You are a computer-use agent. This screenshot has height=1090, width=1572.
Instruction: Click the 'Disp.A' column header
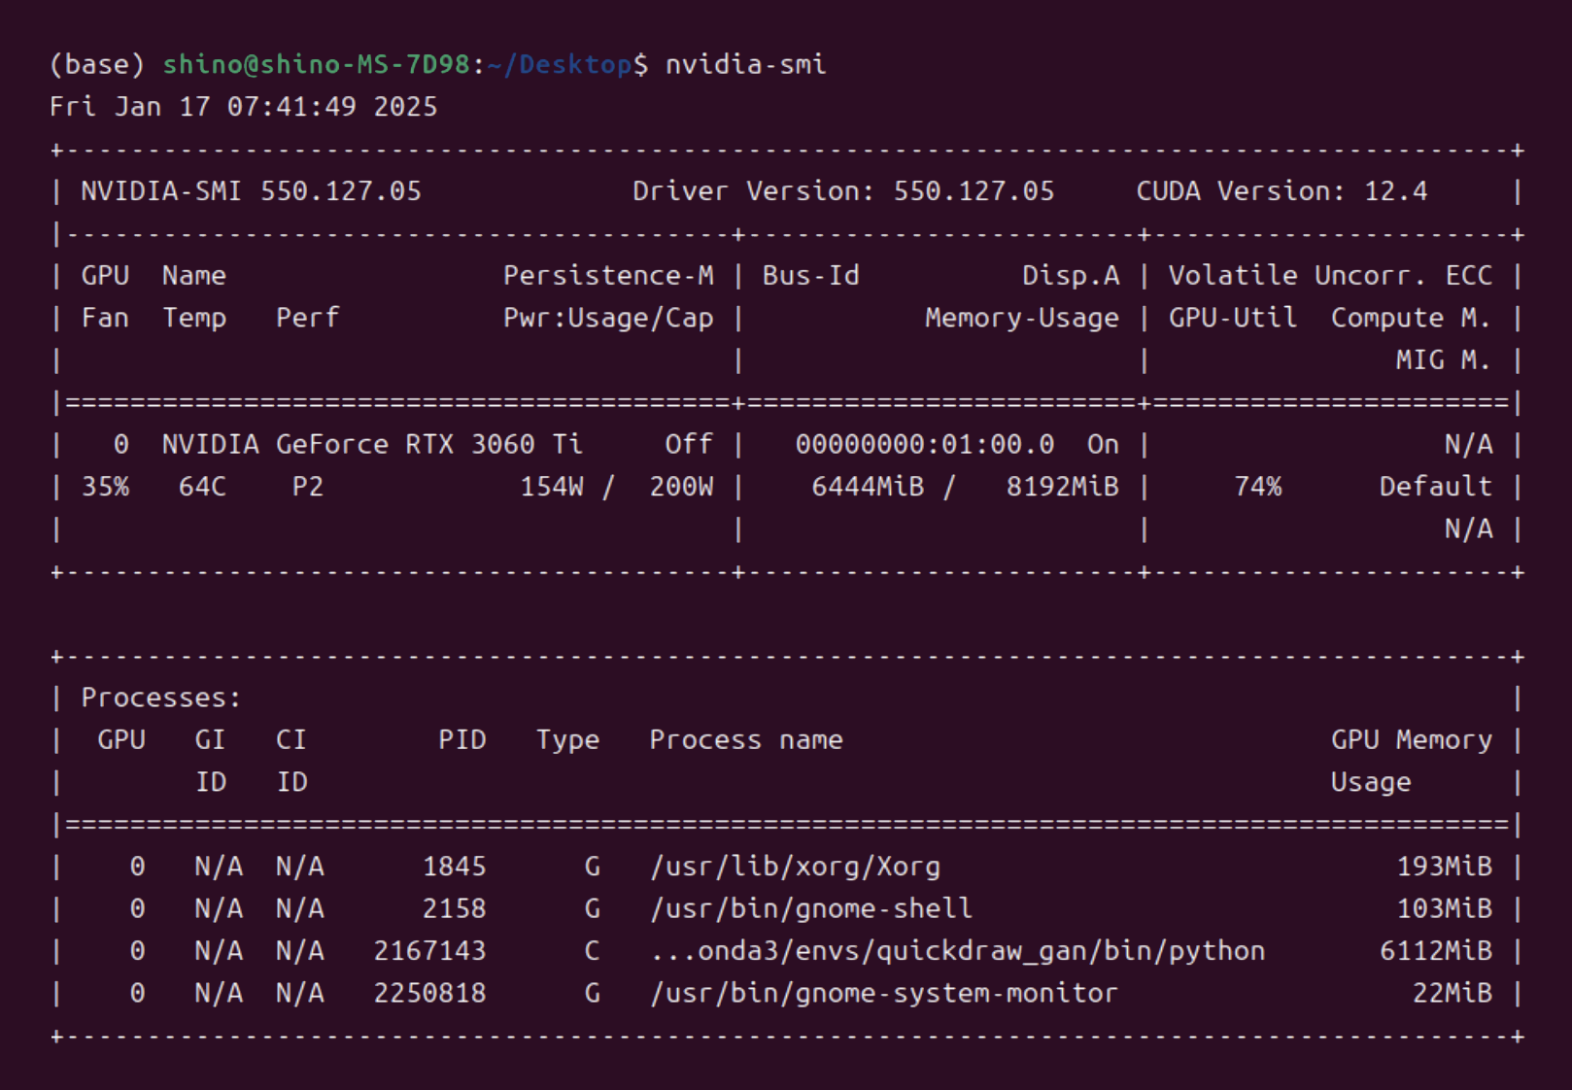1071,275
